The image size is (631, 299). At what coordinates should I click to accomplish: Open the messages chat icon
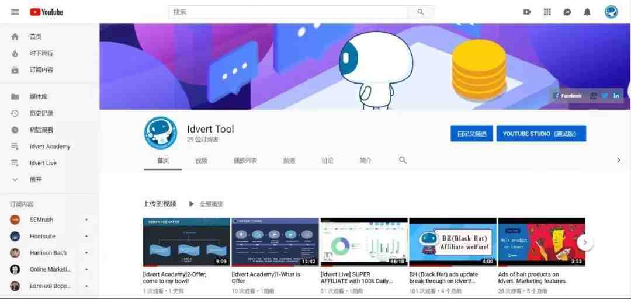(x=567, y=12)
